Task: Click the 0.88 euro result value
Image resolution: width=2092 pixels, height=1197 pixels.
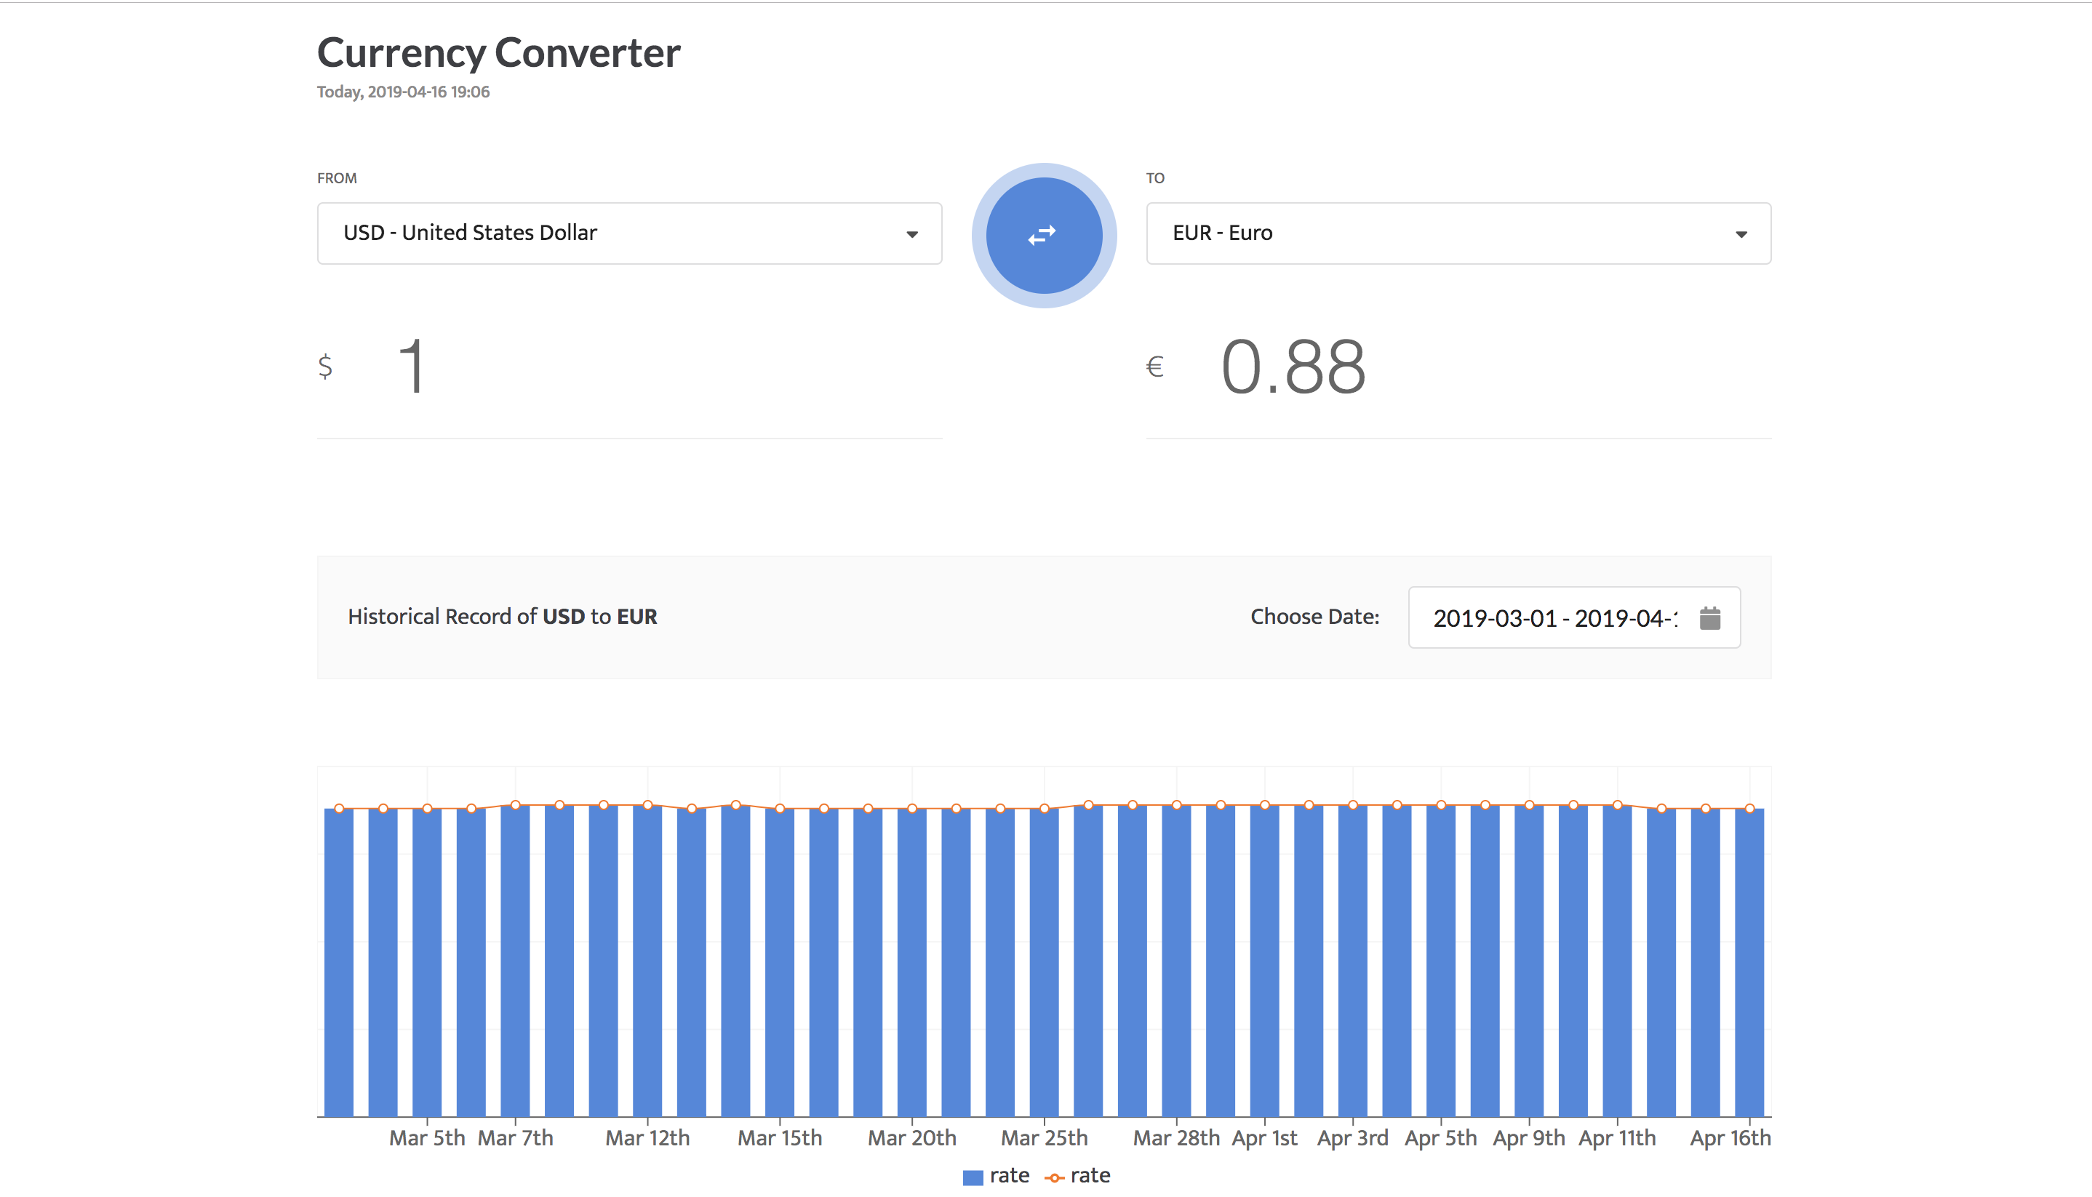Action: coord(1293,367)
